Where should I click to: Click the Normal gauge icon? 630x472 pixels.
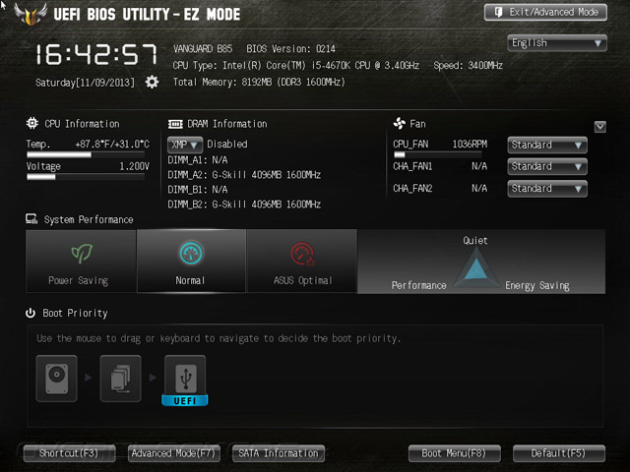point(191,254)
